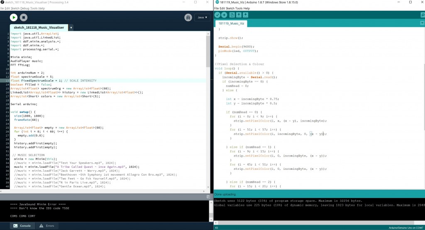Upload the sketch to Arduino

(224, 15)
